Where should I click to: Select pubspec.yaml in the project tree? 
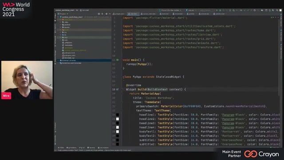tap(69, 55)
